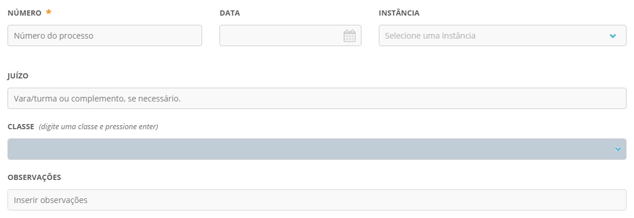
Task: Click the CLASSE field label
Action: (21, 127)
